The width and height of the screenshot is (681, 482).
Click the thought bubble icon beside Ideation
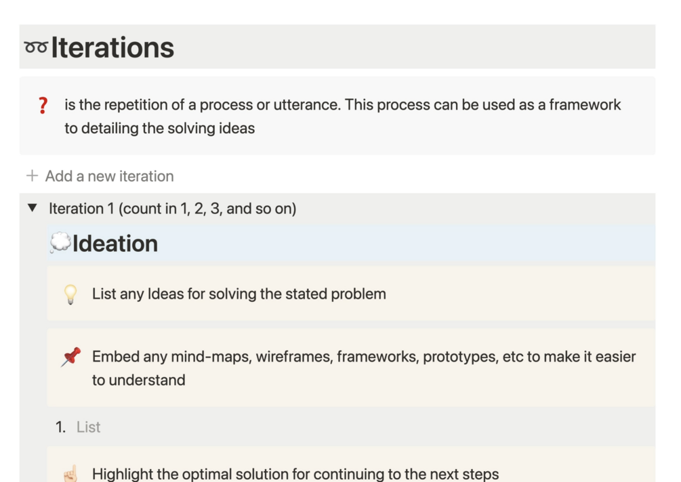(60, 243)
